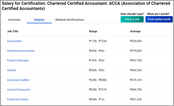Click the Job Title column header

(x=13, y=31)
